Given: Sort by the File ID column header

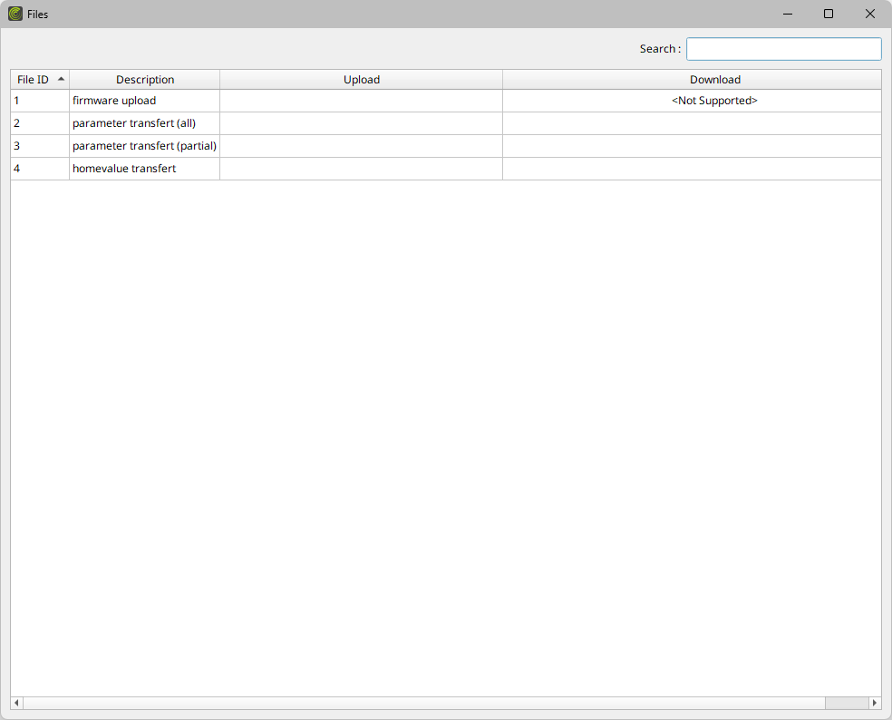Looking at the screenshot, I should [x=40, y=80].
